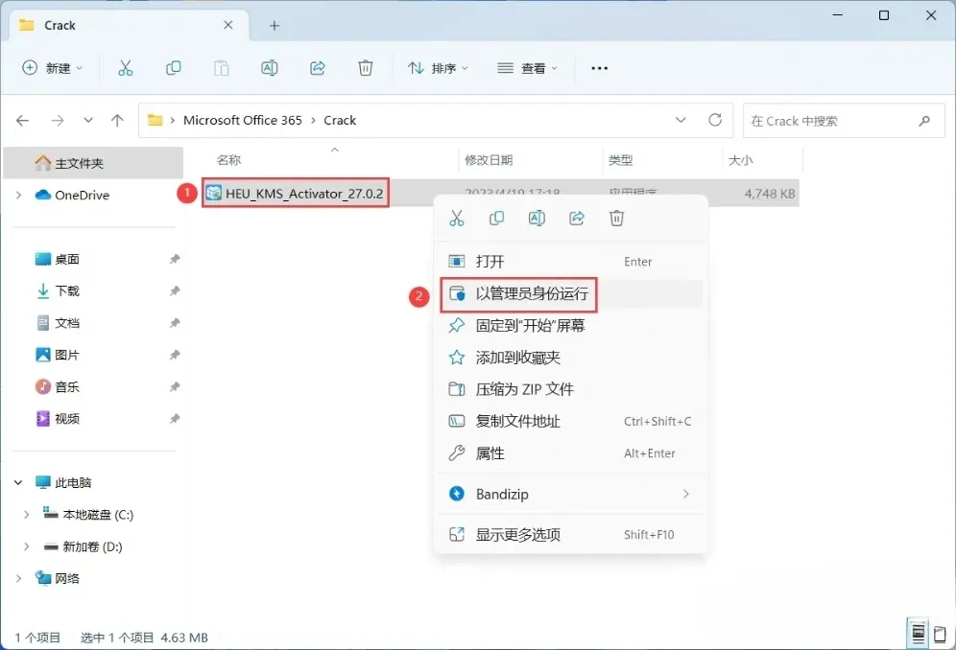Open the Bandizip submenu
This screenshot has height=650, width=956.
tap(571, 494)
